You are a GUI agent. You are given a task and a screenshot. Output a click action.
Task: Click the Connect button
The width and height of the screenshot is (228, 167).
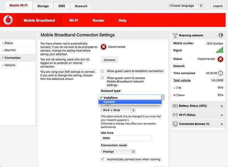109,60
